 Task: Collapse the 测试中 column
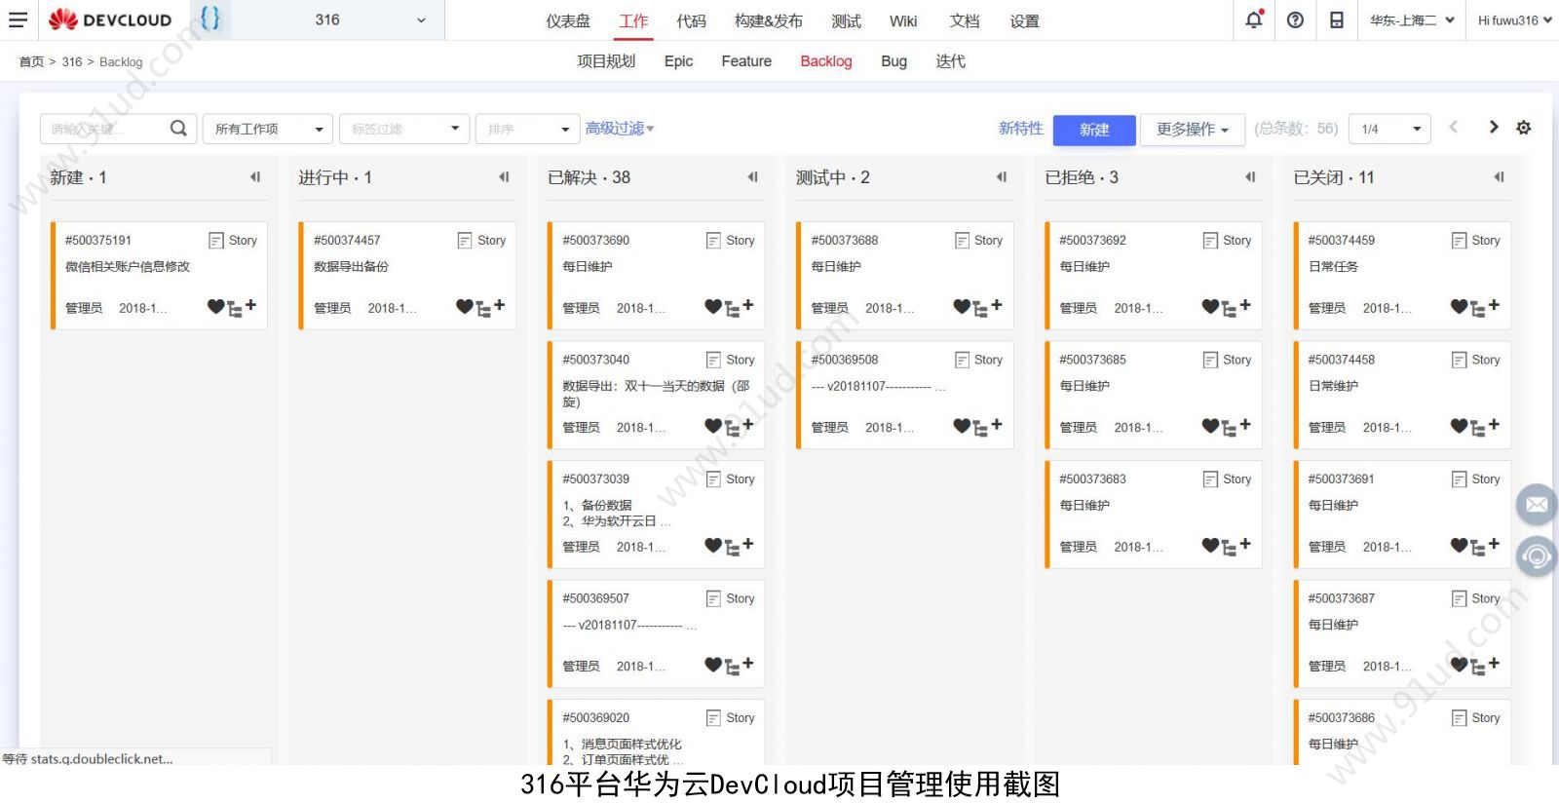(x=1001, y=177)
